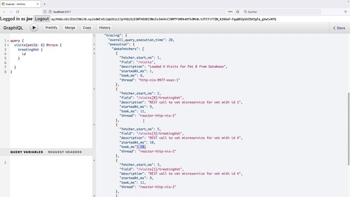
Task: Open a new browser tab
Action: coord(44,4)
